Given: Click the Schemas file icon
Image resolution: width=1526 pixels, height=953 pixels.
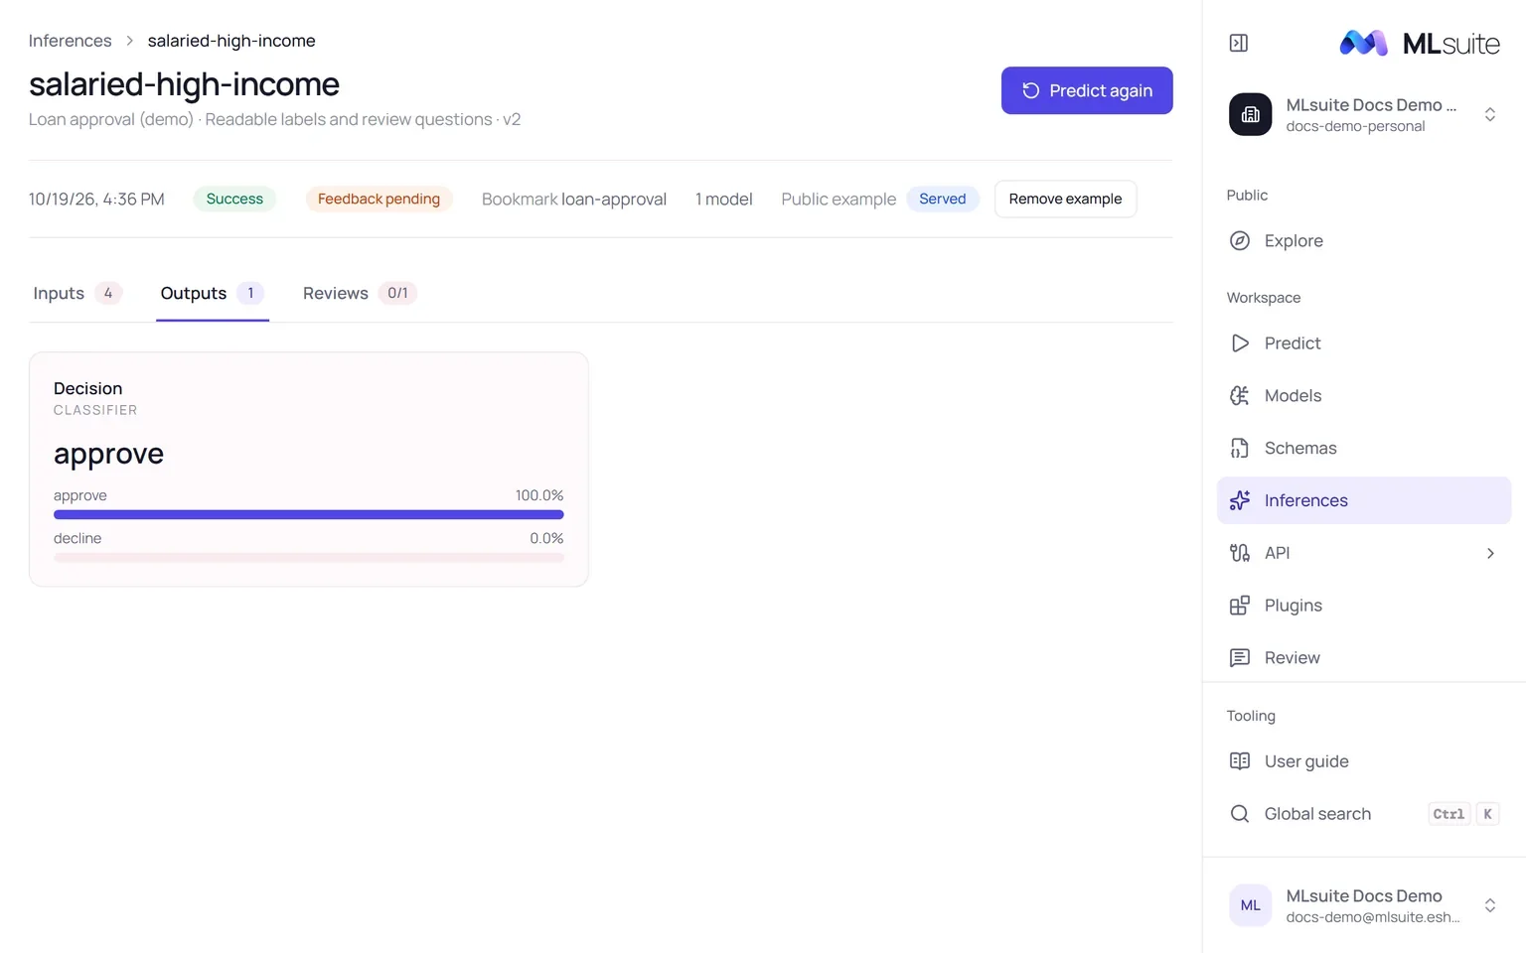Looking at the screenshot, I should pos(1240,448).
